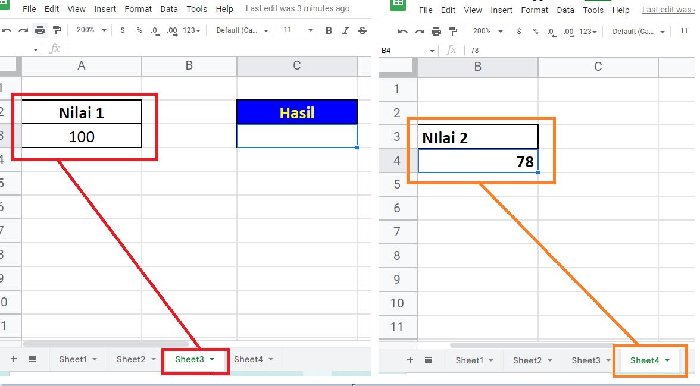Select the 'NIlai 2' cell

(x=478, y=137)
